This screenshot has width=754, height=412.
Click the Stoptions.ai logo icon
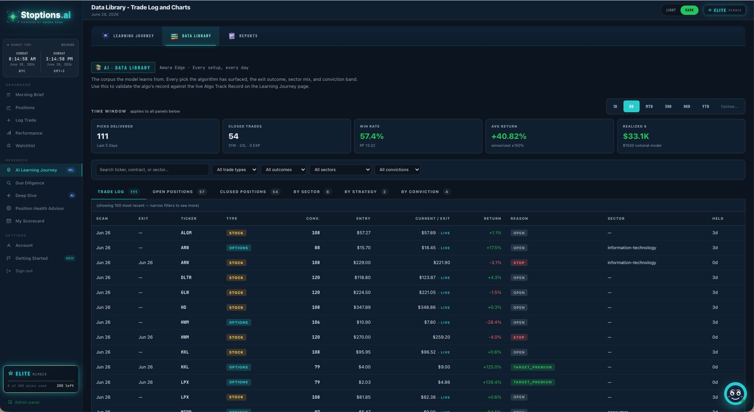click(x=13, y=17)
